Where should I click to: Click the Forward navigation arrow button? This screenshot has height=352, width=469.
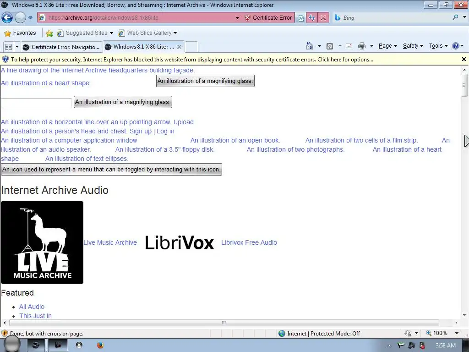(x=20, y=18)
